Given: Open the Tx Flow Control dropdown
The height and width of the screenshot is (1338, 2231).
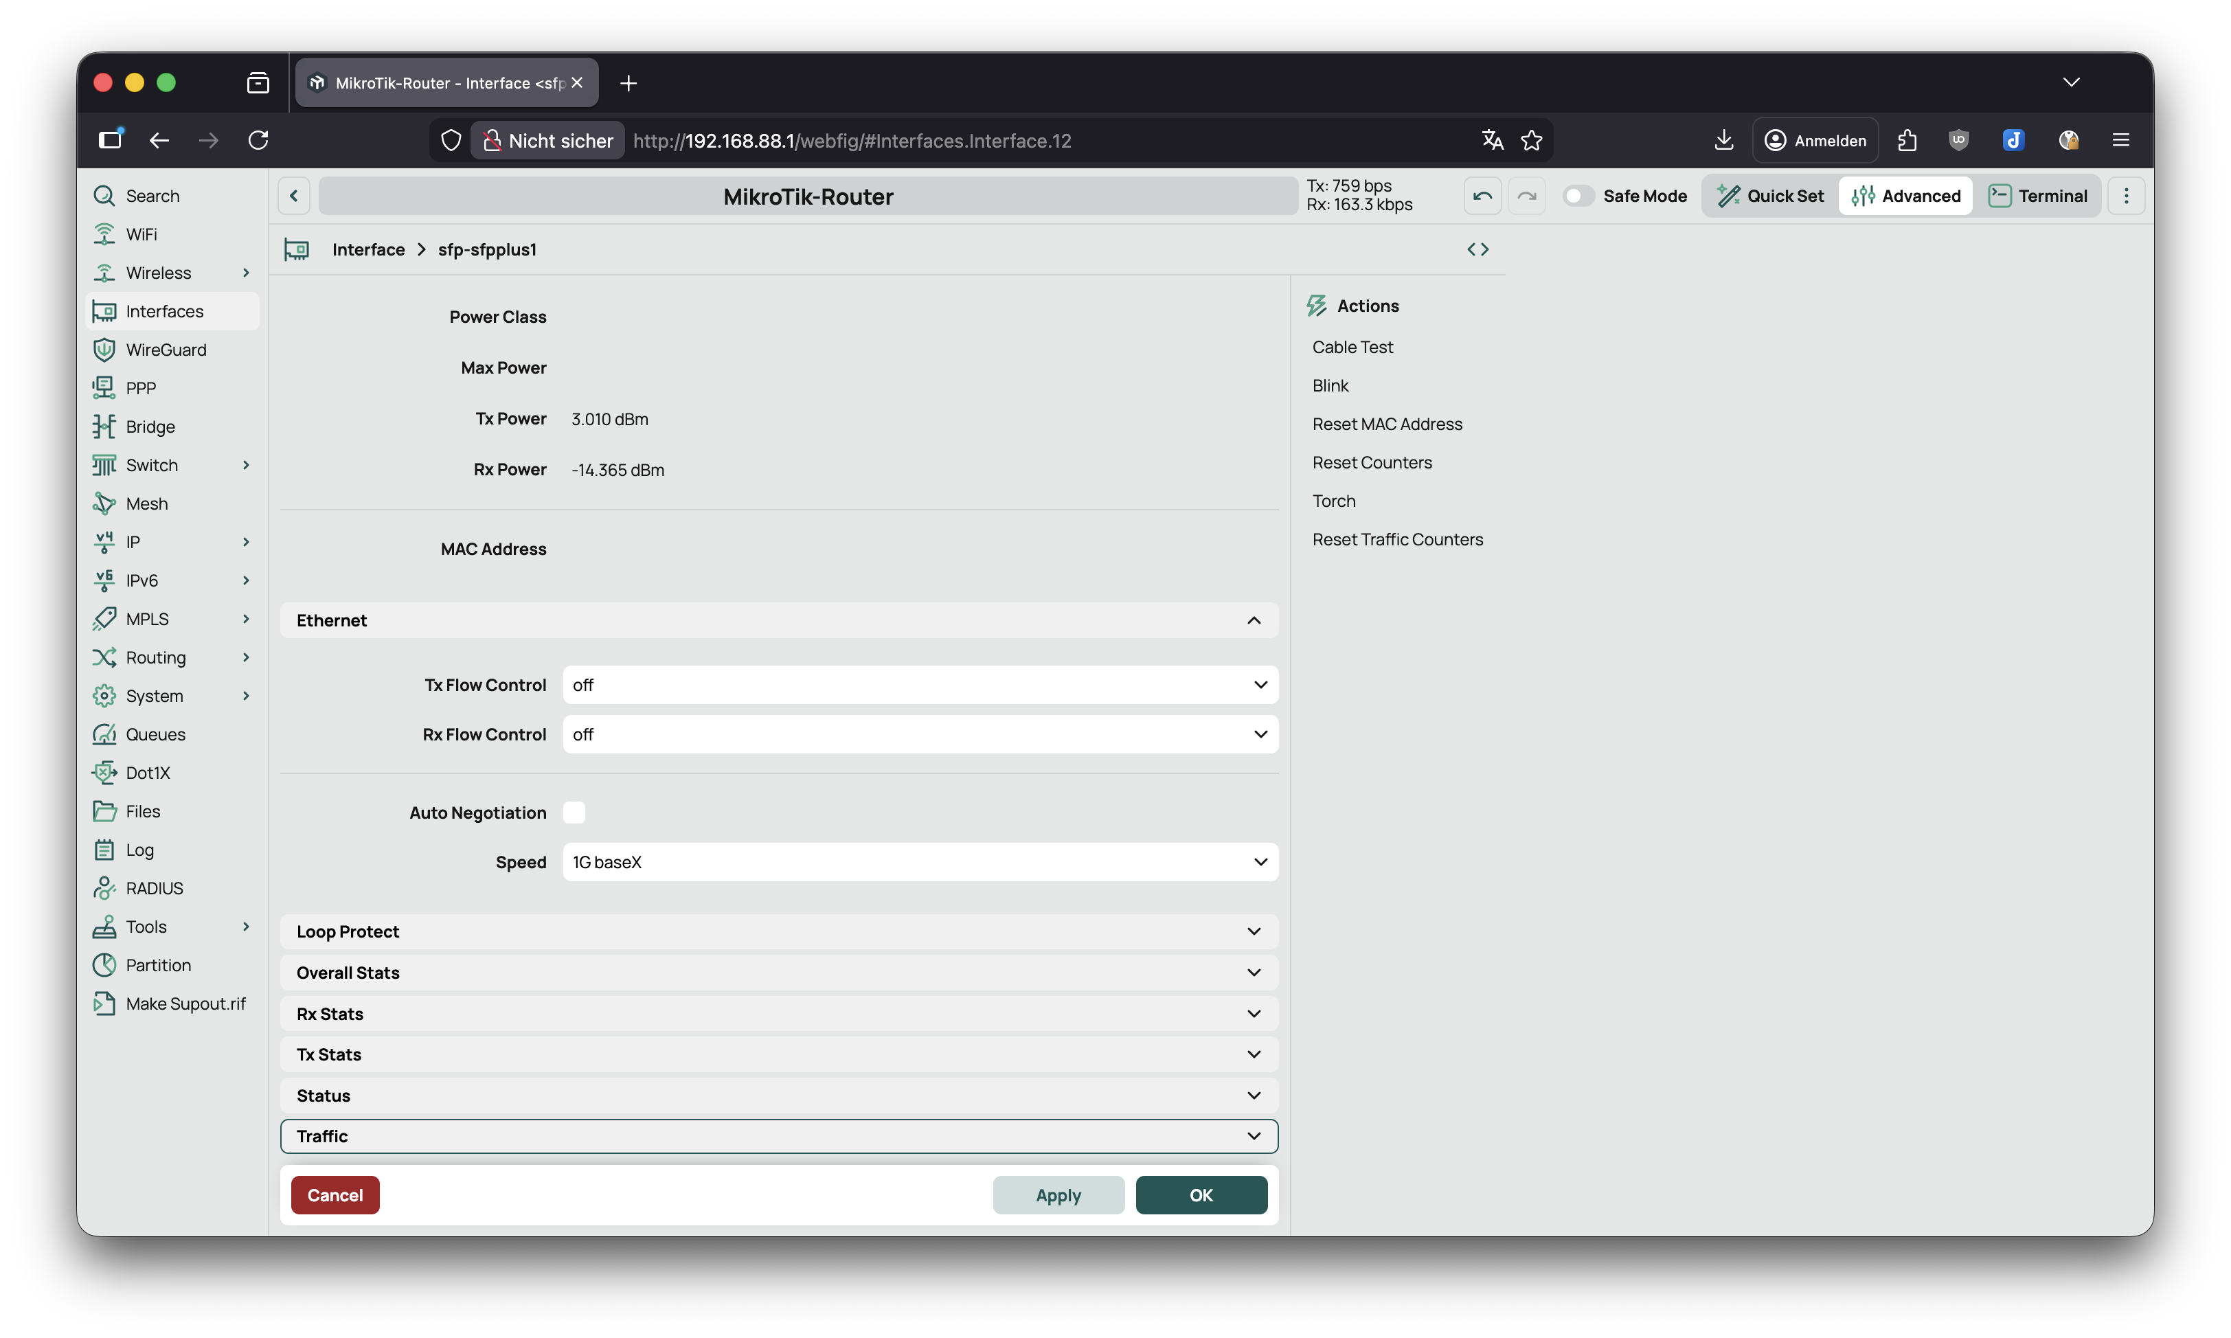Looking at the screenshot, I should pos(920,685).
